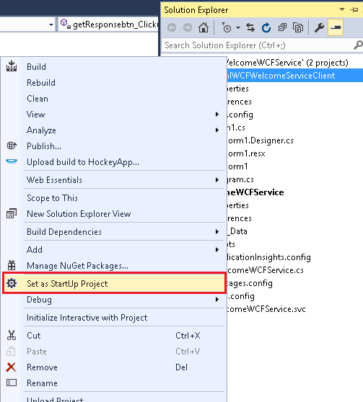Click the Back navigation arrow in Solution Explorer
Image resolution: width=363 pixels, height=402 pixels.
click(172, 27)
